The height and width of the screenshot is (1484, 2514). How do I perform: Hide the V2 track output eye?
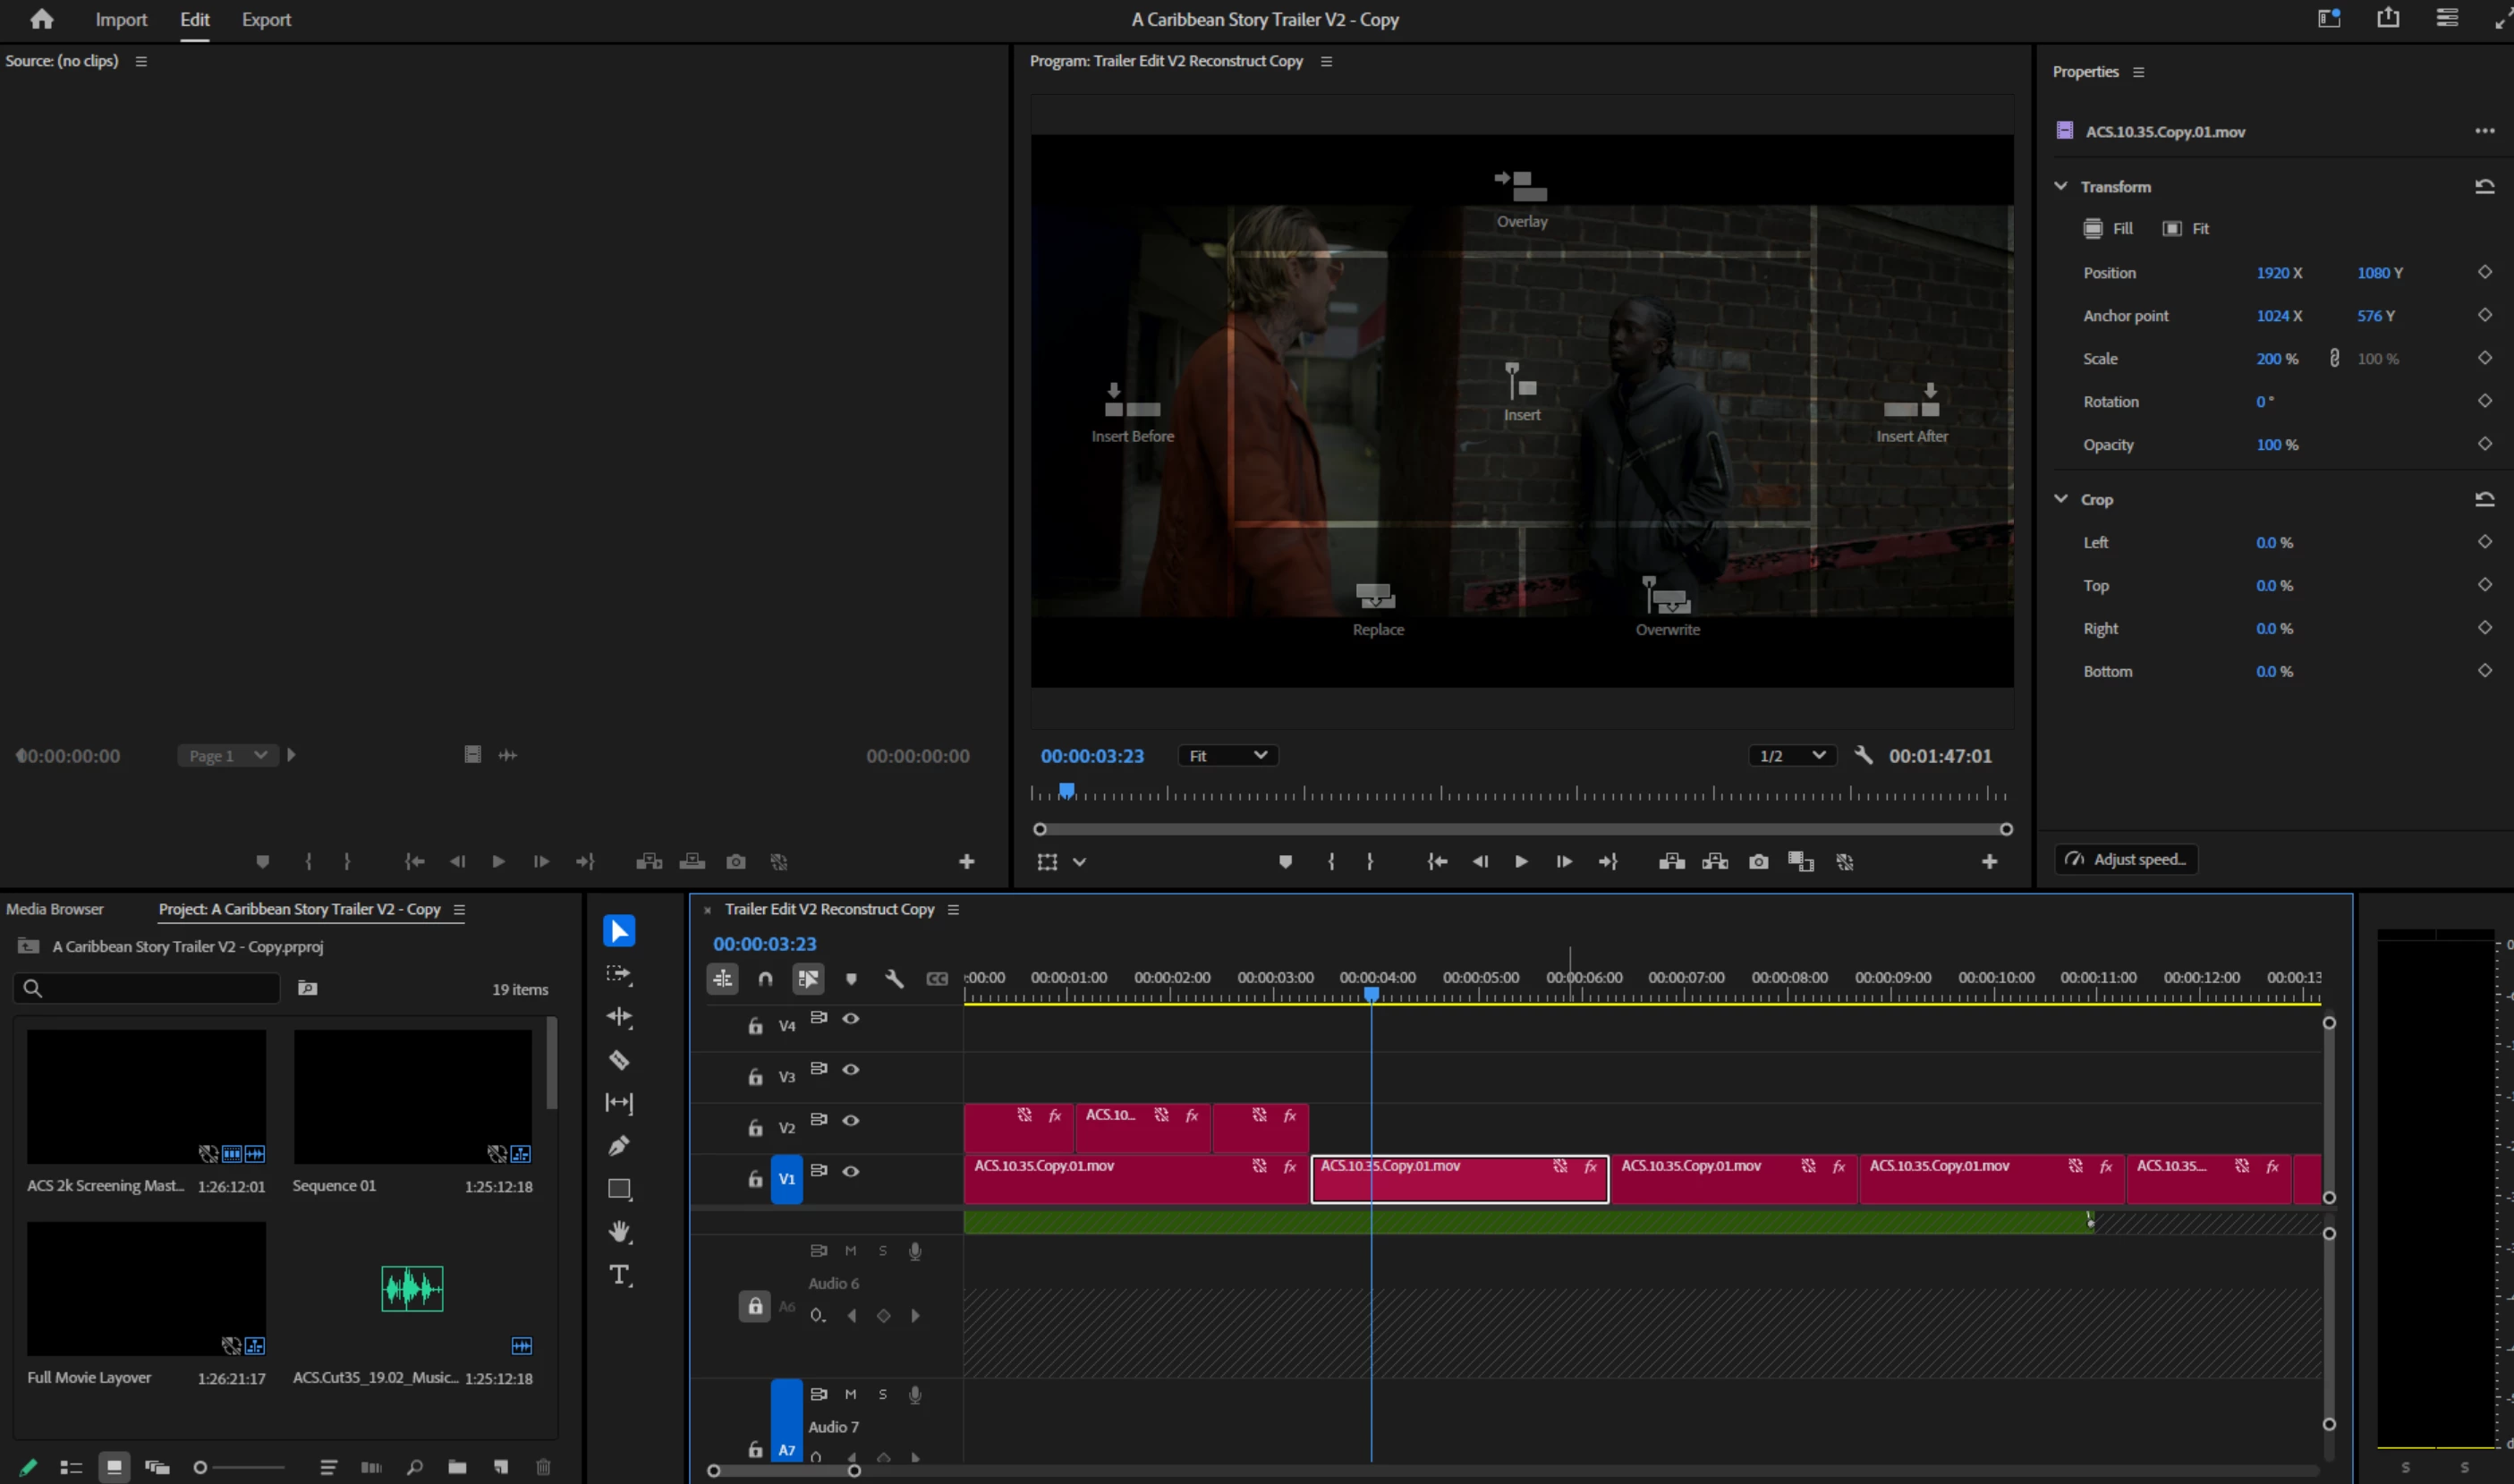coord(851,1120)
